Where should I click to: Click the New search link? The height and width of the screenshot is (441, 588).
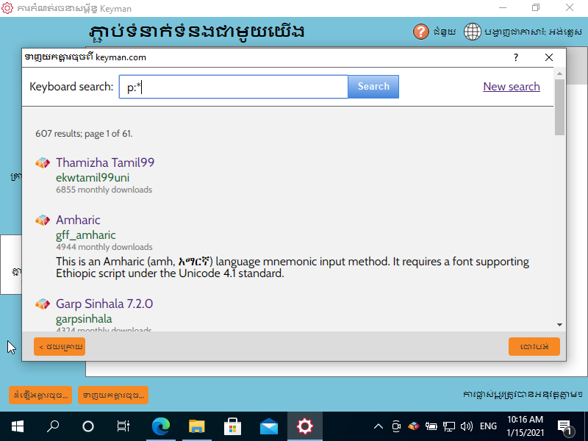512,87
